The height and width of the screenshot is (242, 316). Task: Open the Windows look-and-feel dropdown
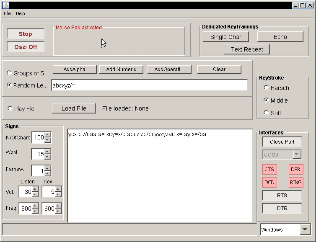tap(305, 229)
